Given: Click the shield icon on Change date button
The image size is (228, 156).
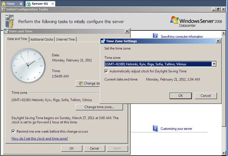Looking at the screenshot, I should pos(80,83).
